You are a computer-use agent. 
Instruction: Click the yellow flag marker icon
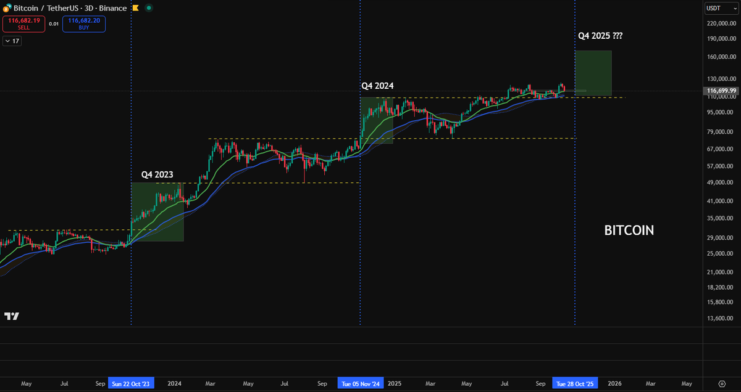click(x=135, y=9)
